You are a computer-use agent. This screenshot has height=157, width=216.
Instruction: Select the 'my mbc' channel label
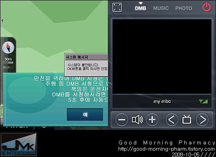coord(162,101)
